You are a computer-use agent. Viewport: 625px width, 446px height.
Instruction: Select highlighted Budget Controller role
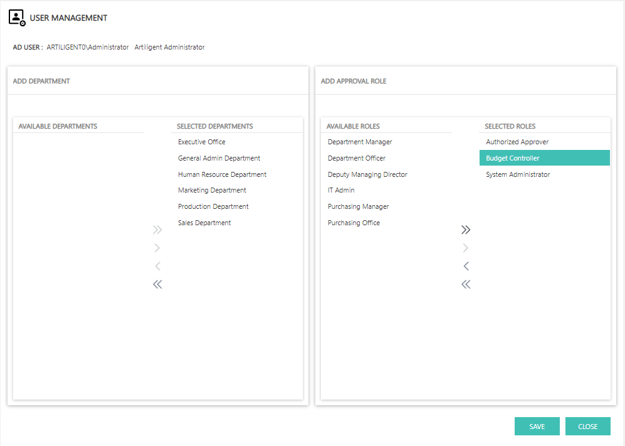click(x=545, y=158)
